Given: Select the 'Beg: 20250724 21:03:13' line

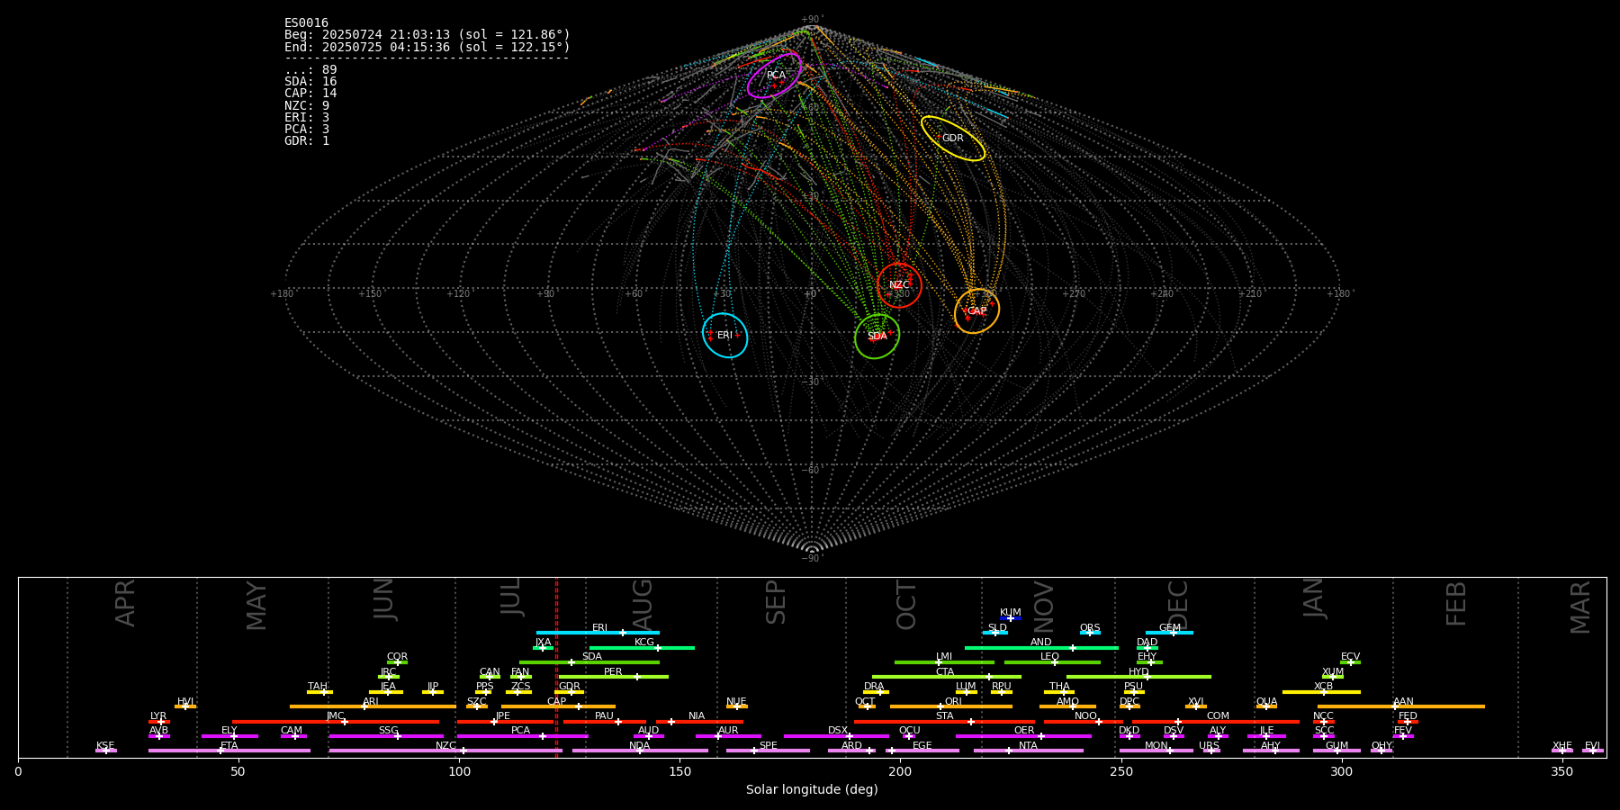Looking at the screenshot, I should click(x=427, y=35).
